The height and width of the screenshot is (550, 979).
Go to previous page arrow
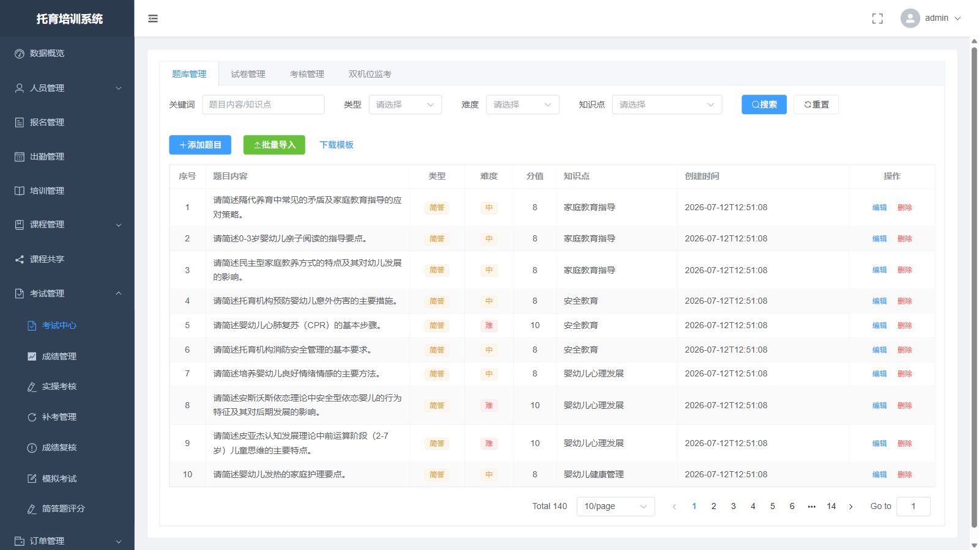point(674,507)
